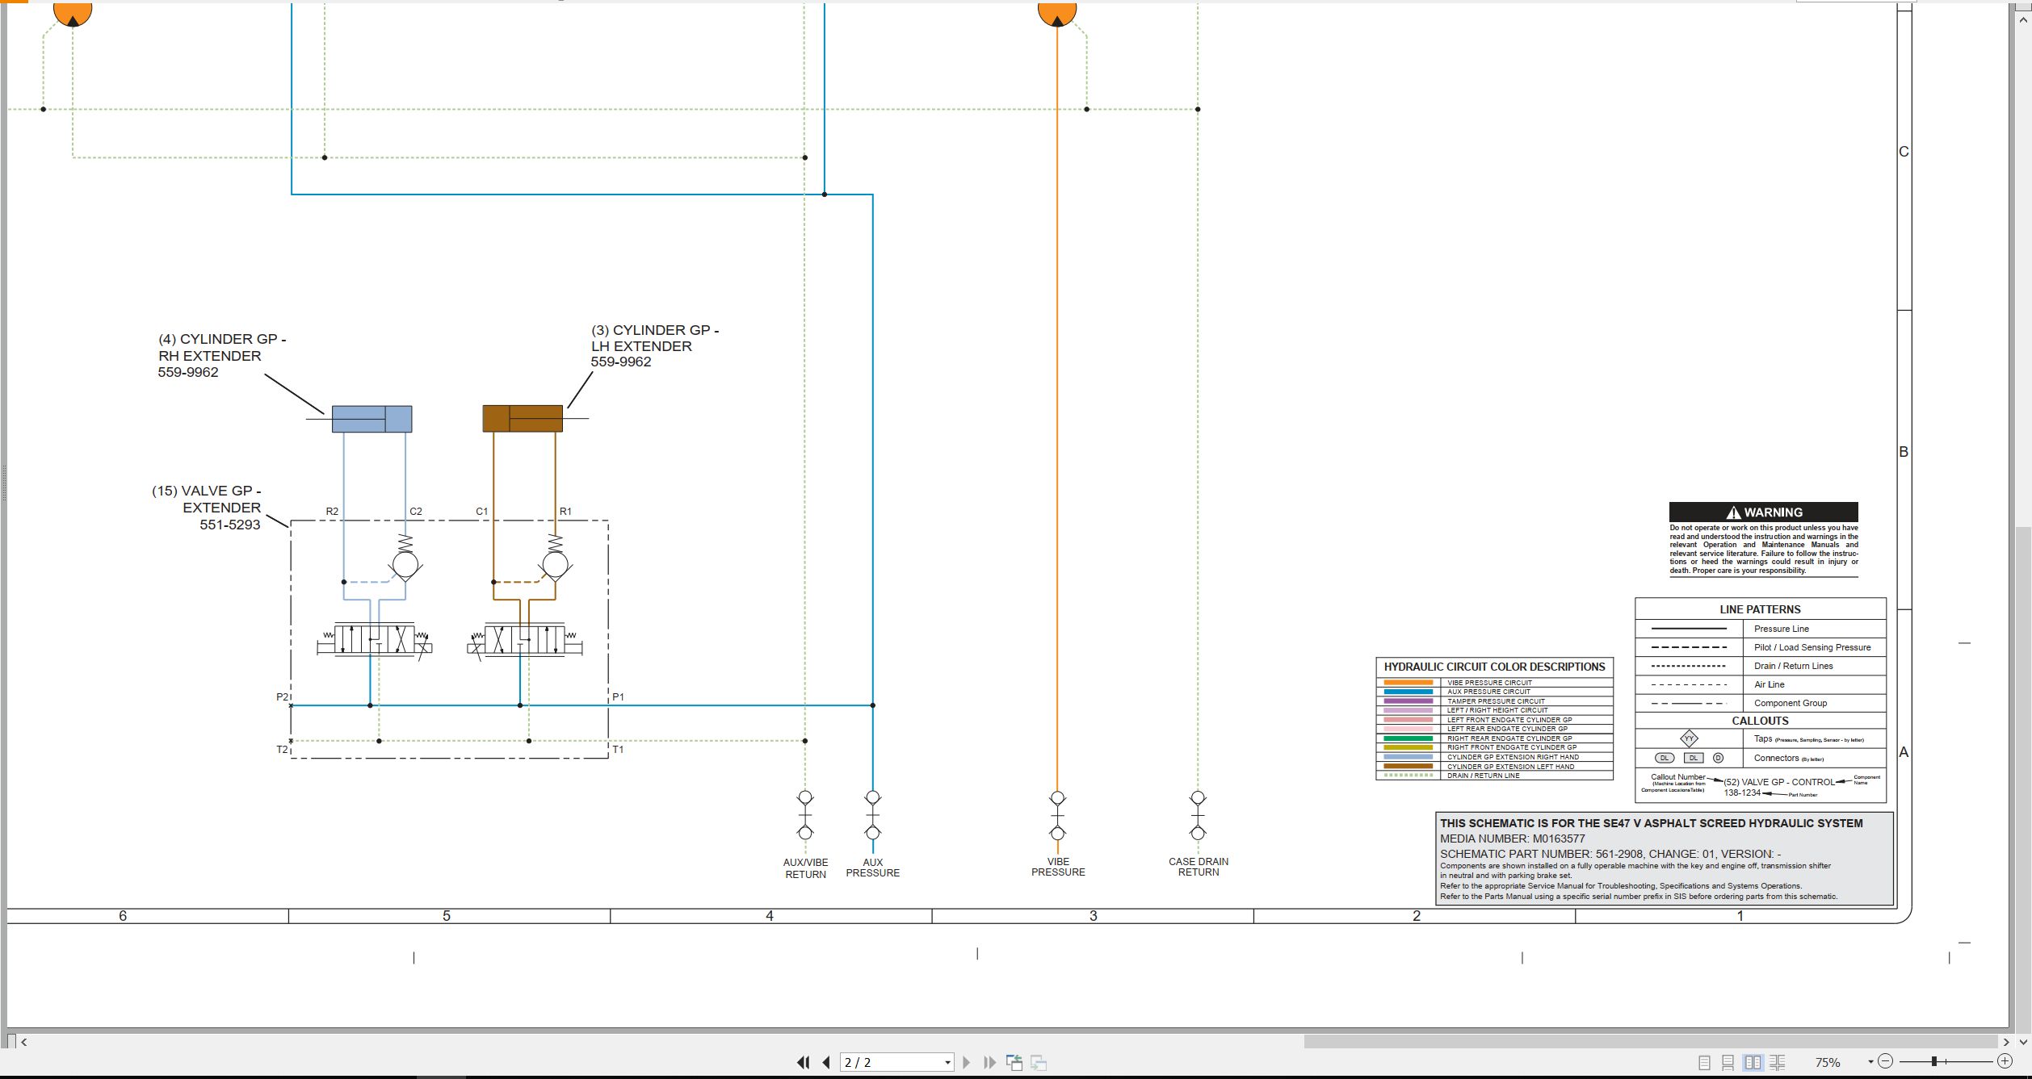The height and width of the screenshot is (1079, 2032).
Task: Click the vertical scrollbar thumb
Action: pyautogui.click(x=2023, y=779)
